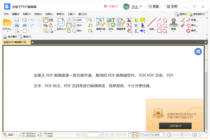Select the attach file paperclip icon
This screenshot has height=140, width=210.
[x=142, y=25]
